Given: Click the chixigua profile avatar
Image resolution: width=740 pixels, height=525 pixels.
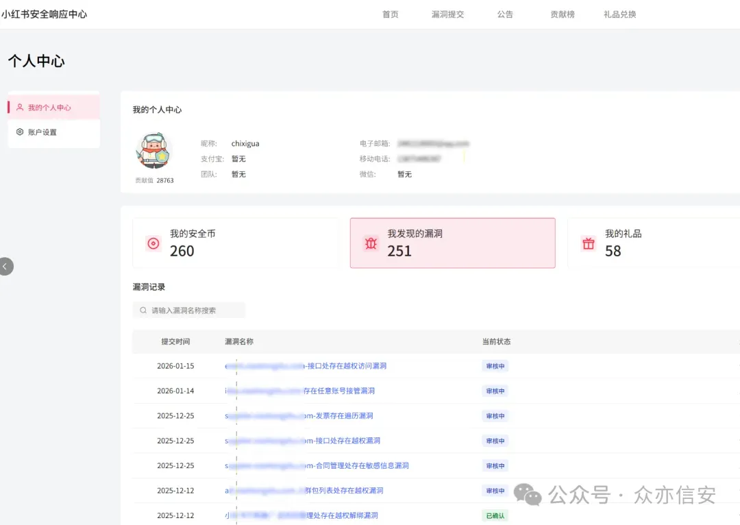Looking at the screenshot, I should 154,151.
